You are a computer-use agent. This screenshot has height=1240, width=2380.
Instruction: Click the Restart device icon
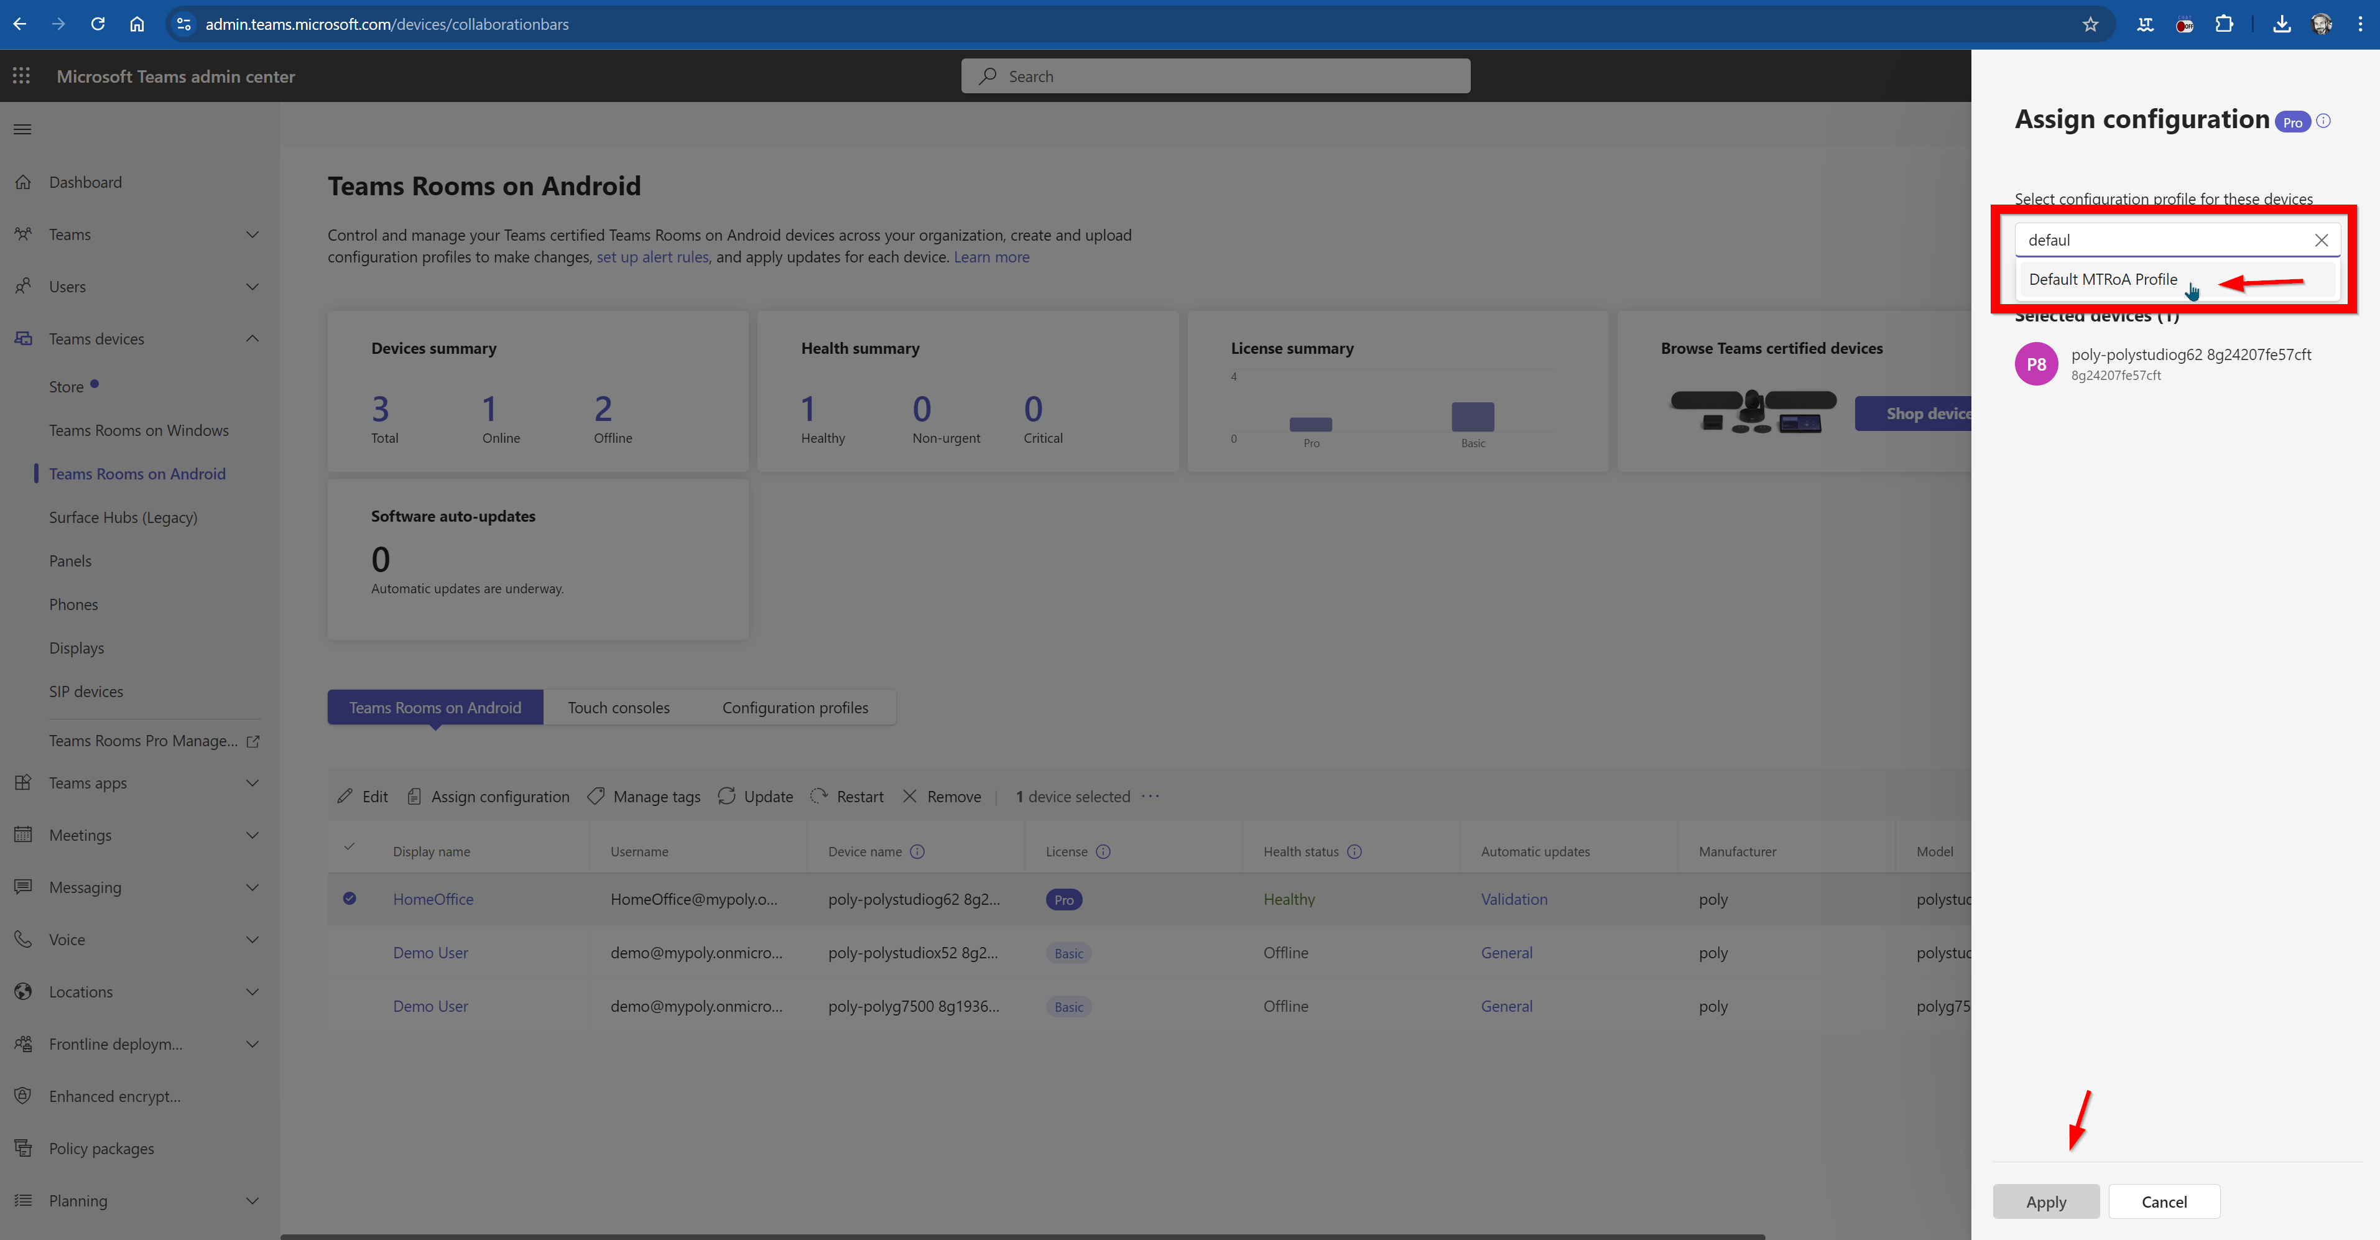818,797
